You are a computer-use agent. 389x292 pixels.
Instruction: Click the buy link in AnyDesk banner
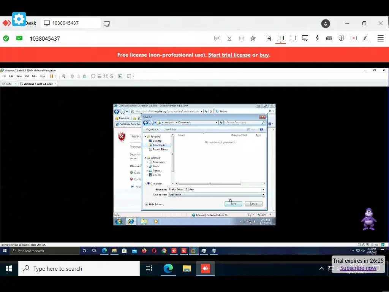pyautogui.click(x=264, y=55)
